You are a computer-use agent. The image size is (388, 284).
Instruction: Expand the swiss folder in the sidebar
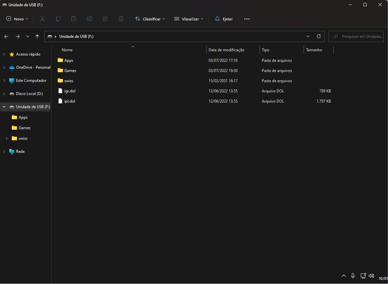(7, 138)
